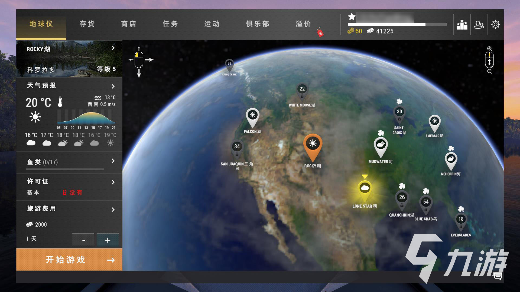Open the 俱乐部 tab
The height and width of the screenshot is (292, 520).
[258, 24]
